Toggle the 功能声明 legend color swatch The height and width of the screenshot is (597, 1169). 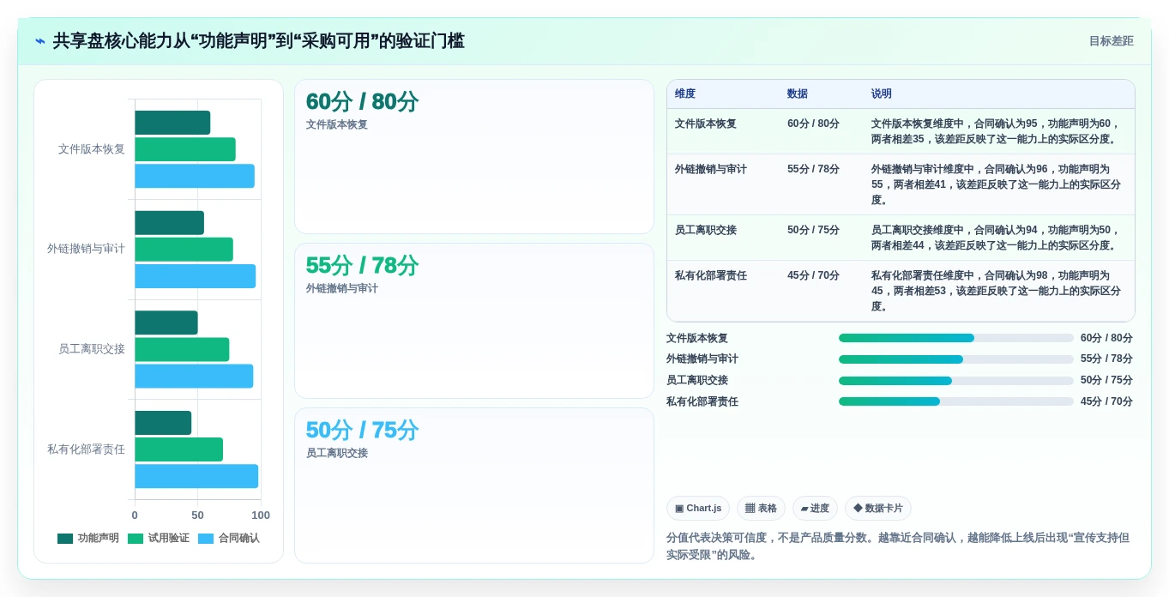tap(65, 539)
